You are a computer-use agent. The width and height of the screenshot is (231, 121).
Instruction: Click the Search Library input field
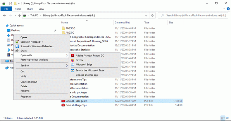coord(194,15)
